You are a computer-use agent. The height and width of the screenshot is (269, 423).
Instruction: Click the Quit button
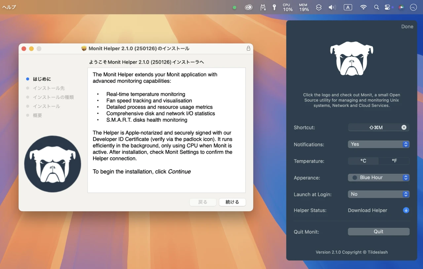pos(379,232)
